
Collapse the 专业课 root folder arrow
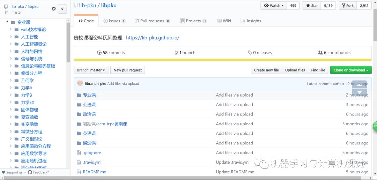click(x=7, y=22)
